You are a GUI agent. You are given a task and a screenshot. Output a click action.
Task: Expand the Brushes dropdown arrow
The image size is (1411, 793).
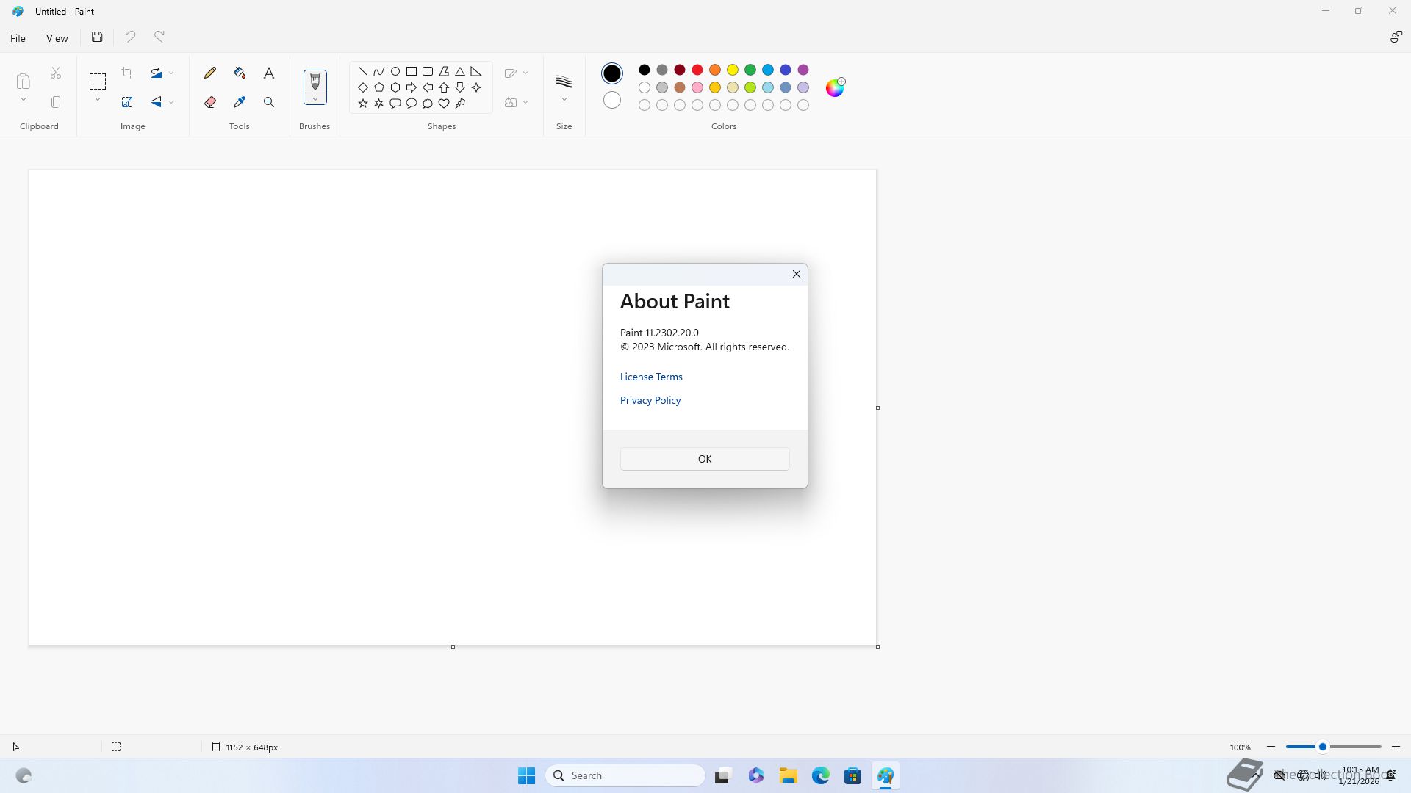(x=315, y=100)
